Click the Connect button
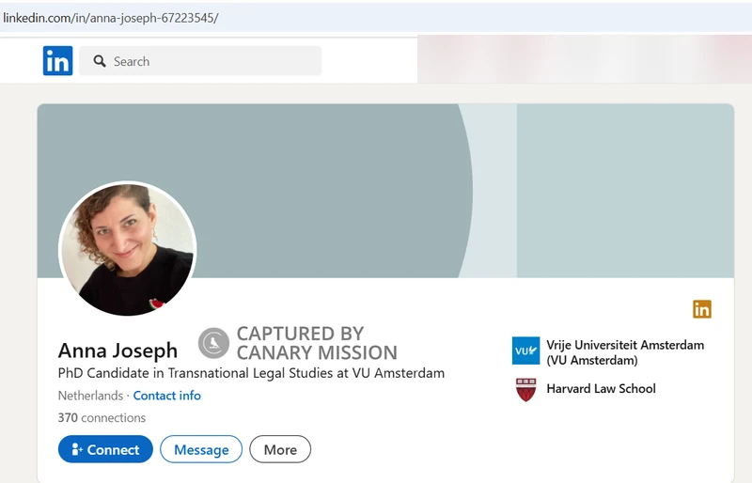752x483 pixels. tap(105, 449)
